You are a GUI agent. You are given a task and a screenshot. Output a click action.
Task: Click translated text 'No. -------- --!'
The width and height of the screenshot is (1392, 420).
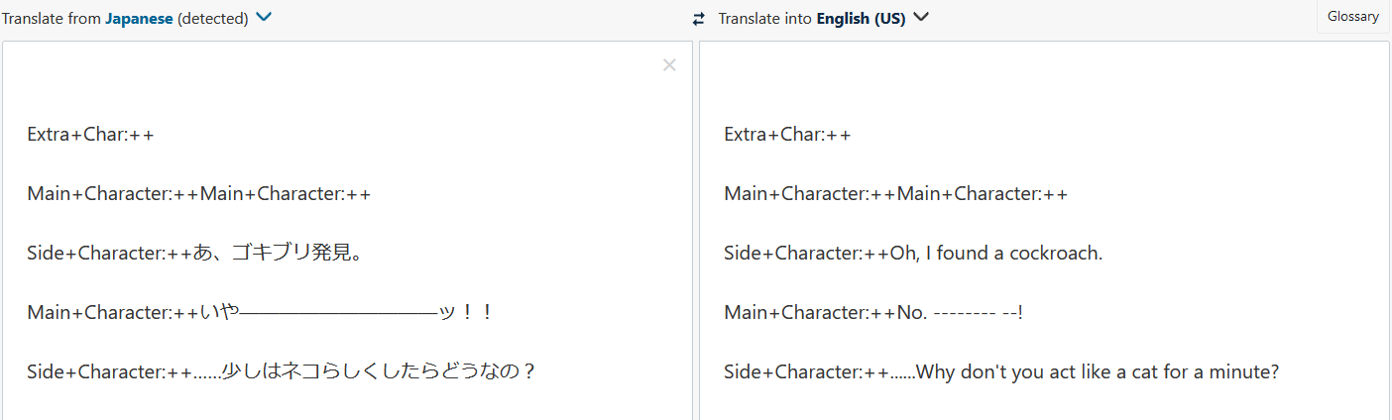click(959, 313)
